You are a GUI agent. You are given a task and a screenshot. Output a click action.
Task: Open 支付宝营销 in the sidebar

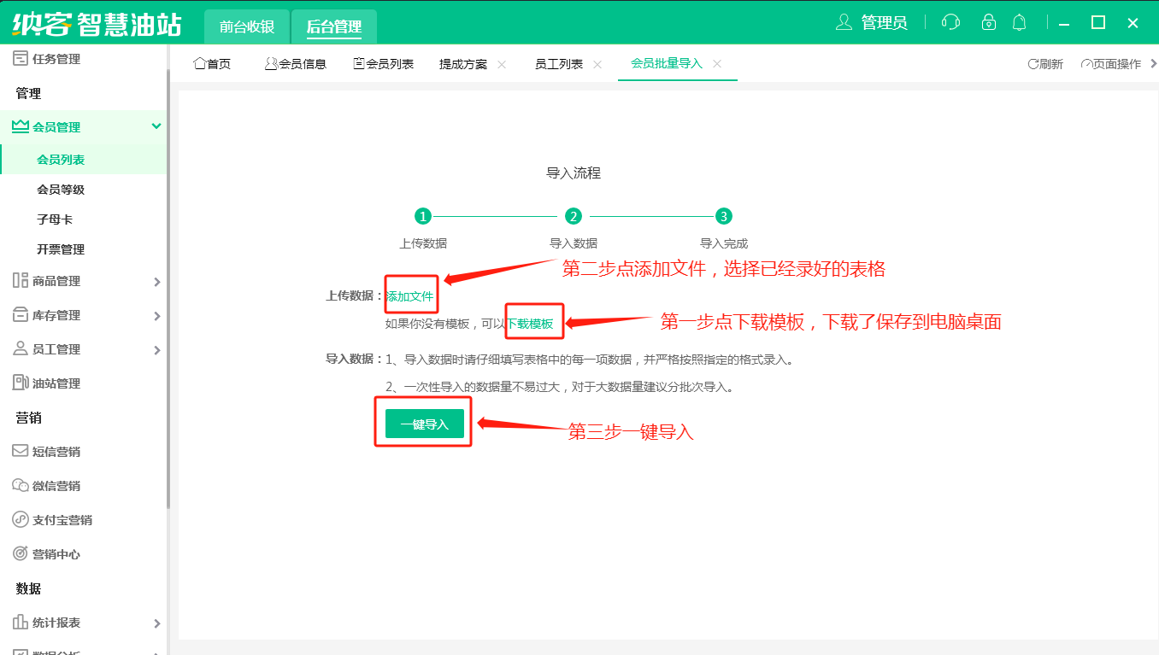point(62,520)
